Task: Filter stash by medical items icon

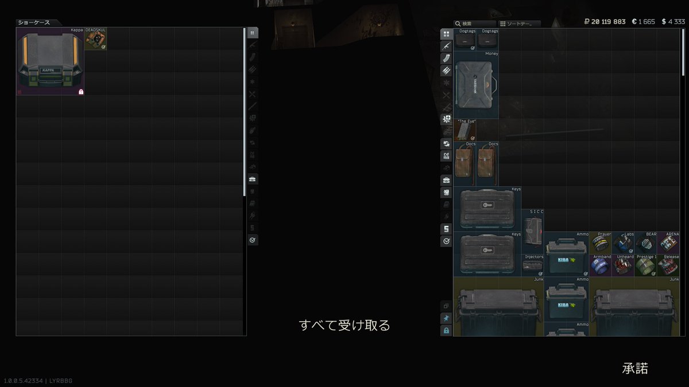Action: [x=446, y=119]
